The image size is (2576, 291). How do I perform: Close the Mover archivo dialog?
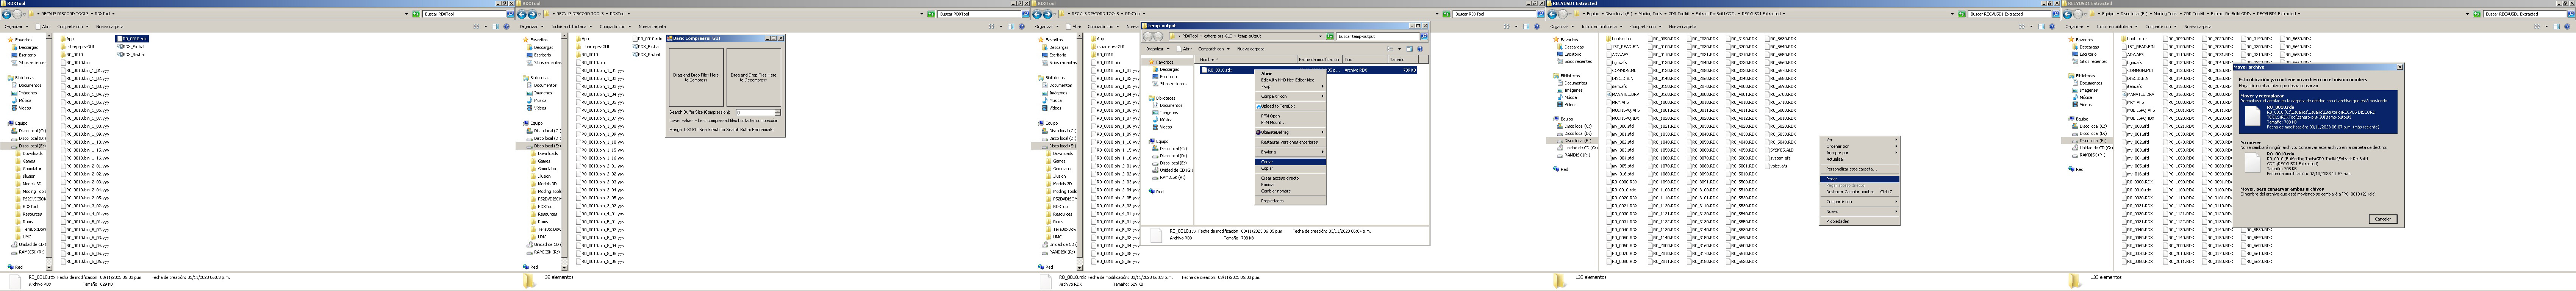point(2399,67)
